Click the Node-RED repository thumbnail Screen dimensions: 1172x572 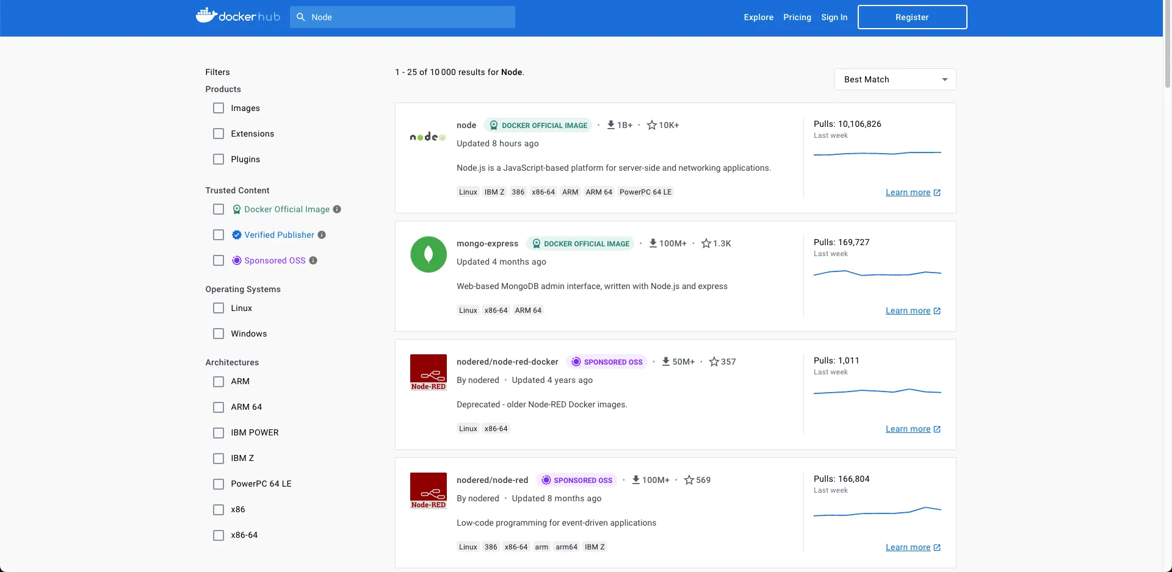click(x=428, y=490)
